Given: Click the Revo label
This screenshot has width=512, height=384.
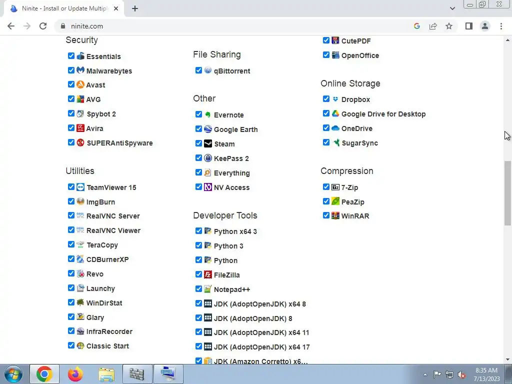Looking at the screenshot, I should (x=94, y=274).
